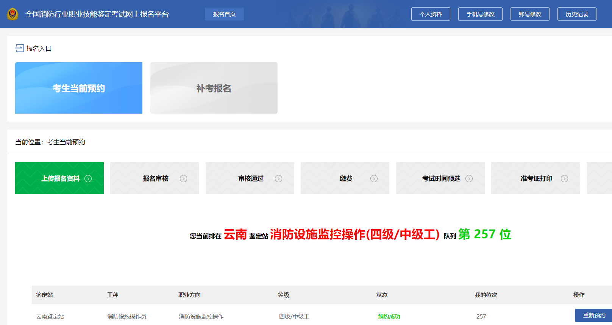
Task: Select 补考报名 entry card
Action: [x=214, y=88]
